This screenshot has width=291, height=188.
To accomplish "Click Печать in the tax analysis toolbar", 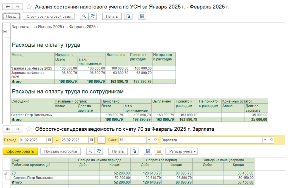I will click(112, 16).
